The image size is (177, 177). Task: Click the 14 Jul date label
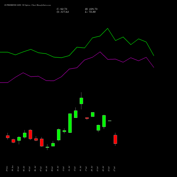pyautogui.click(x=69, y=169)
